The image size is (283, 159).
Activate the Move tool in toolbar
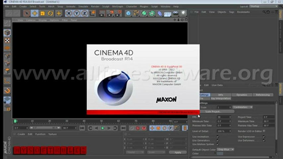click(x=35, y=13)
